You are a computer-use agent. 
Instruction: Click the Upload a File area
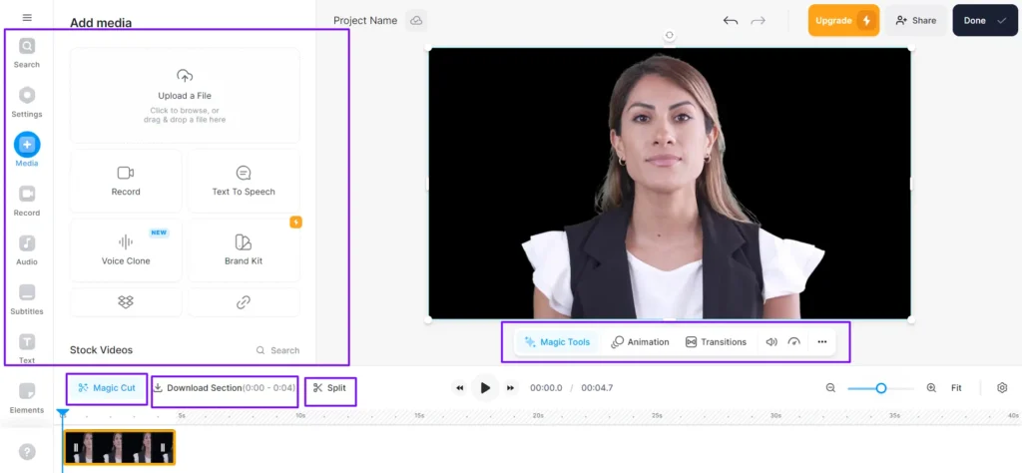coord(185,95)
